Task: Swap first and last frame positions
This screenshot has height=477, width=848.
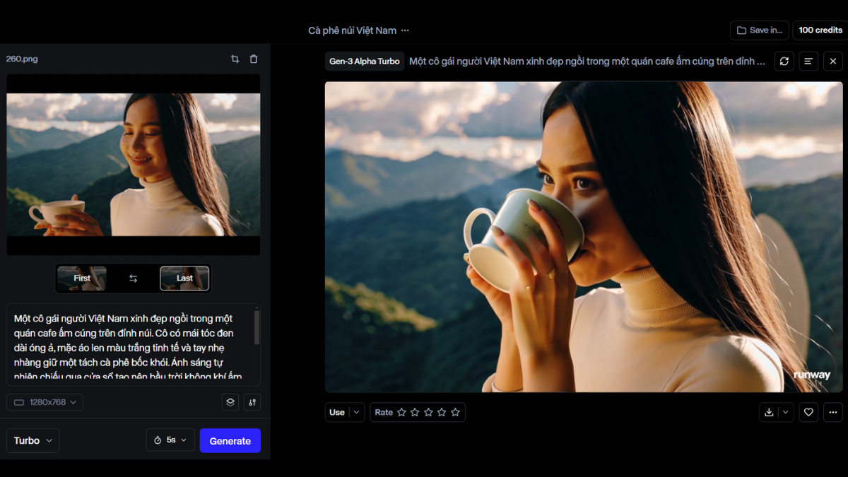Action: (133, 278)
